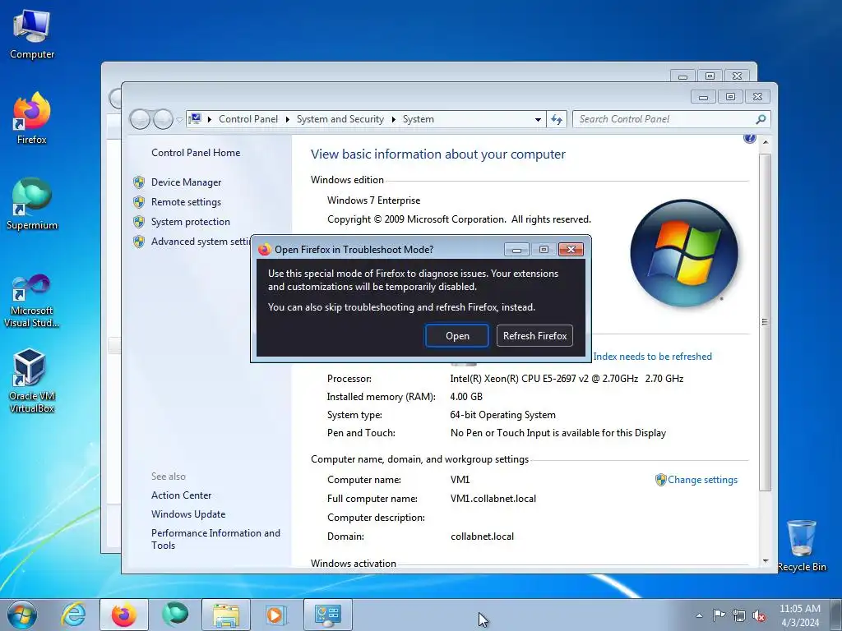Go back in the Control Panel window
Image resolution: width=842 pixels, height=631 pixels.
(140, 119)
